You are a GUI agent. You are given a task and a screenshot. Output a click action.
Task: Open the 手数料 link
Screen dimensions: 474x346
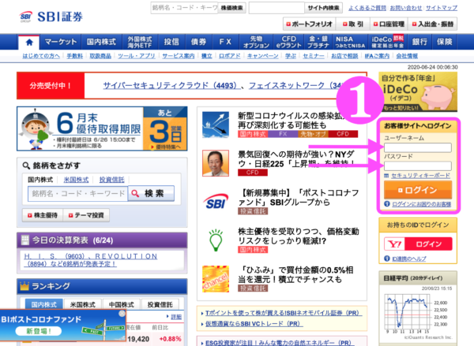pyautogui.click(x=75, y=56)
